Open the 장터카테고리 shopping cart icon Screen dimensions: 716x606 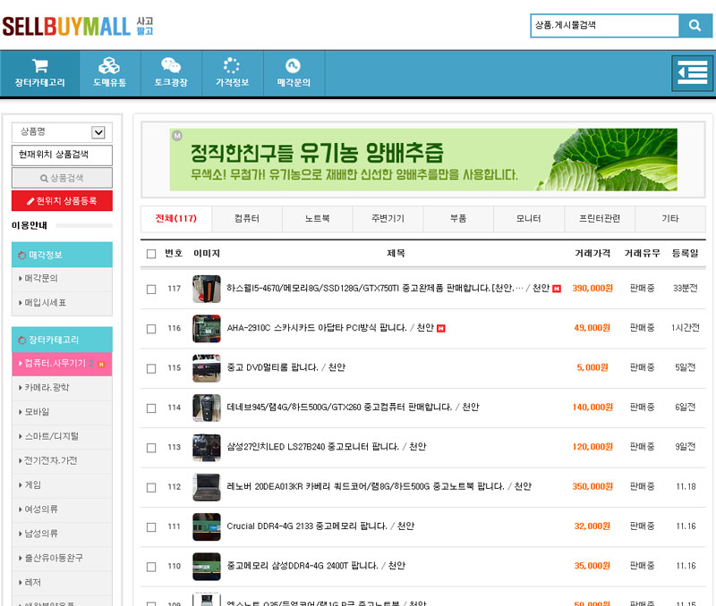click(x=39, y=66)
